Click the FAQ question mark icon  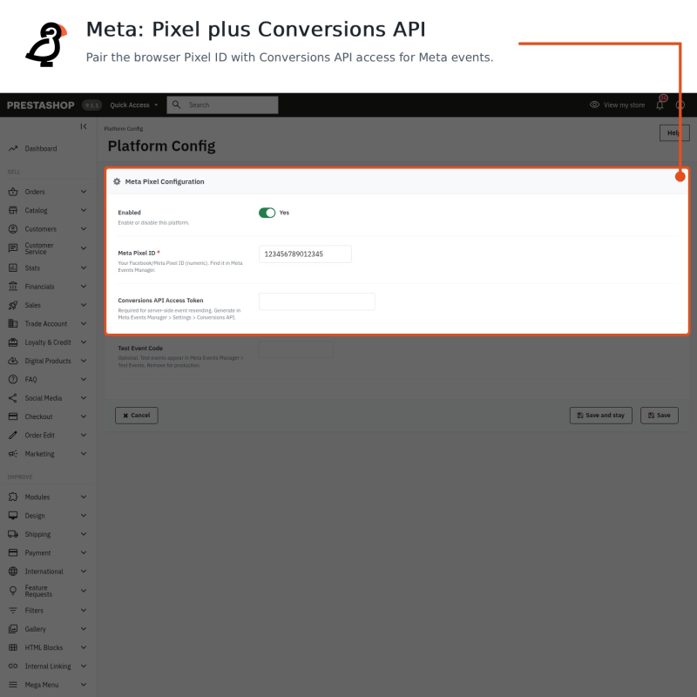(13, 379)
